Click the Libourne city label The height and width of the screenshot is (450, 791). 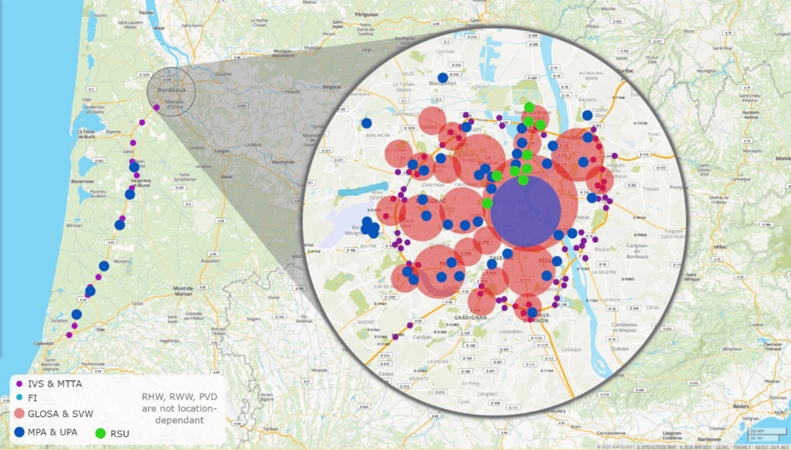[x=222, y=74]
